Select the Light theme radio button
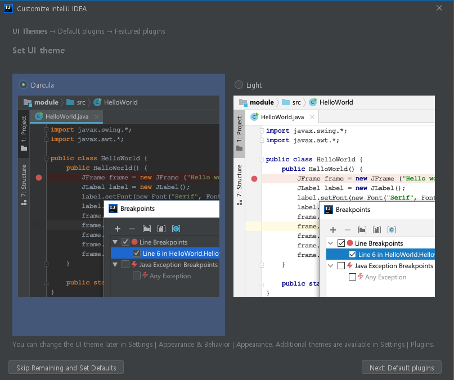Image resolution: width=454 pixels, height=380 pixels. [x=239, y=85]
